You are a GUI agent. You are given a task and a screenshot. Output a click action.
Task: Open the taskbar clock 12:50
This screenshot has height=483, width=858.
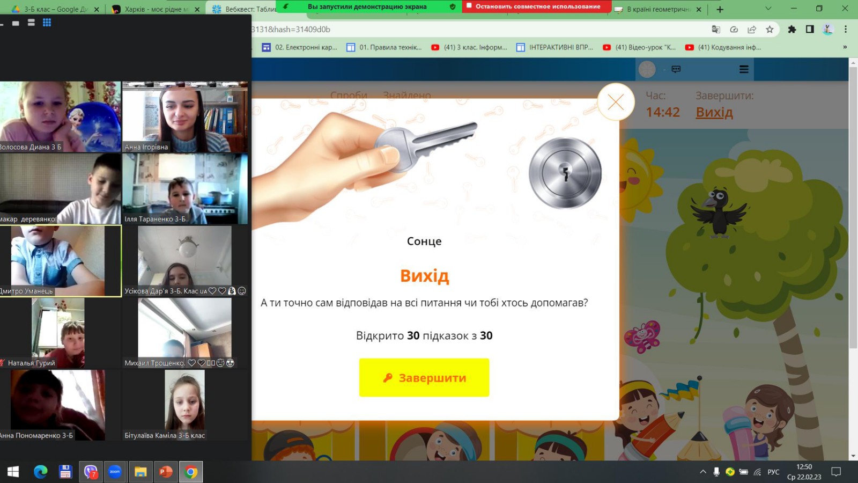pos(804,472)
